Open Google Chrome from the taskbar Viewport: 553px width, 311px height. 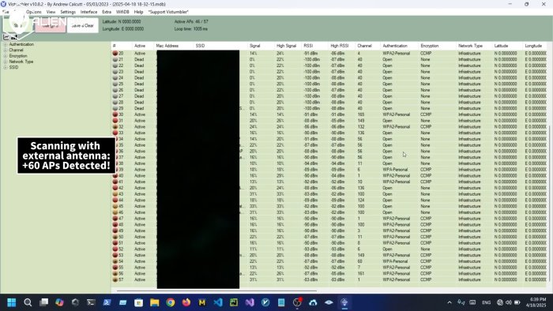(x=171, y=302)
